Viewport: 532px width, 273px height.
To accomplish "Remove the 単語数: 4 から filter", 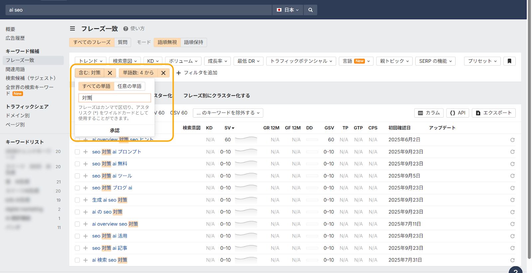I will 163,73.
